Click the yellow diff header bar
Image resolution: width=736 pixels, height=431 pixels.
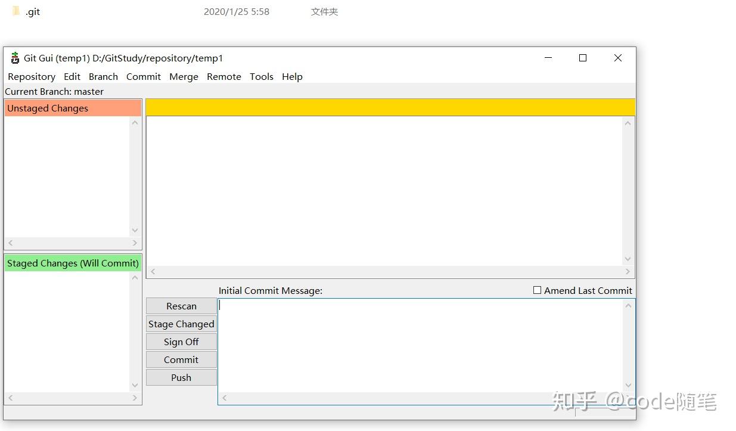390,107
